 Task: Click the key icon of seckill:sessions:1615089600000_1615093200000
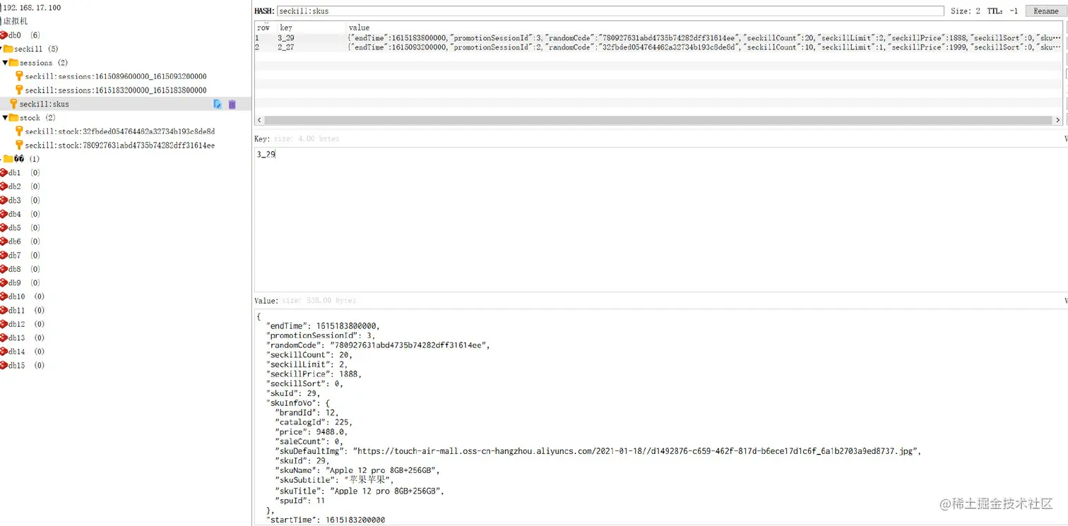coord(19,76)
